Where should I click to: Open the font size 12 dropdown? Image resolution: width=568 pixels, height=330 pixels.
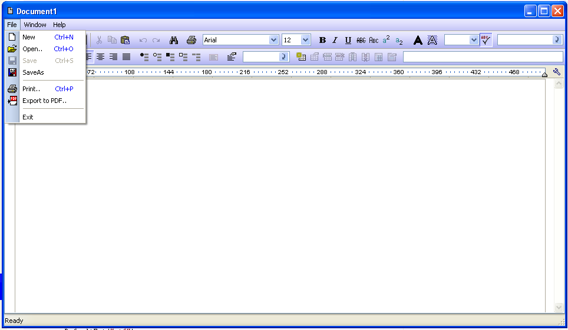click(x=305, y=40)
